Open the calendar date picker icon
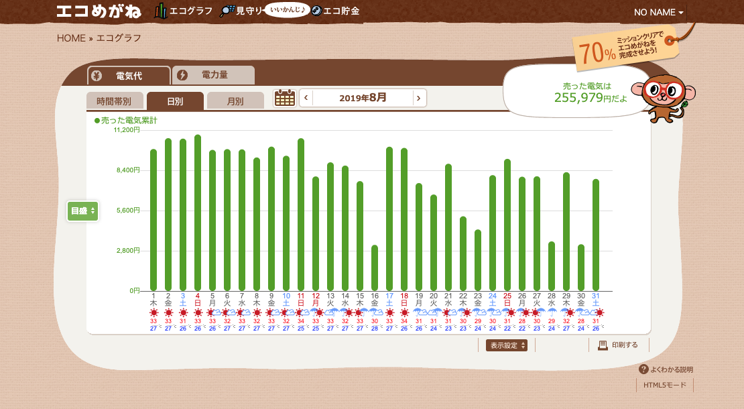The image size is (744, 409). click(285, 98)
